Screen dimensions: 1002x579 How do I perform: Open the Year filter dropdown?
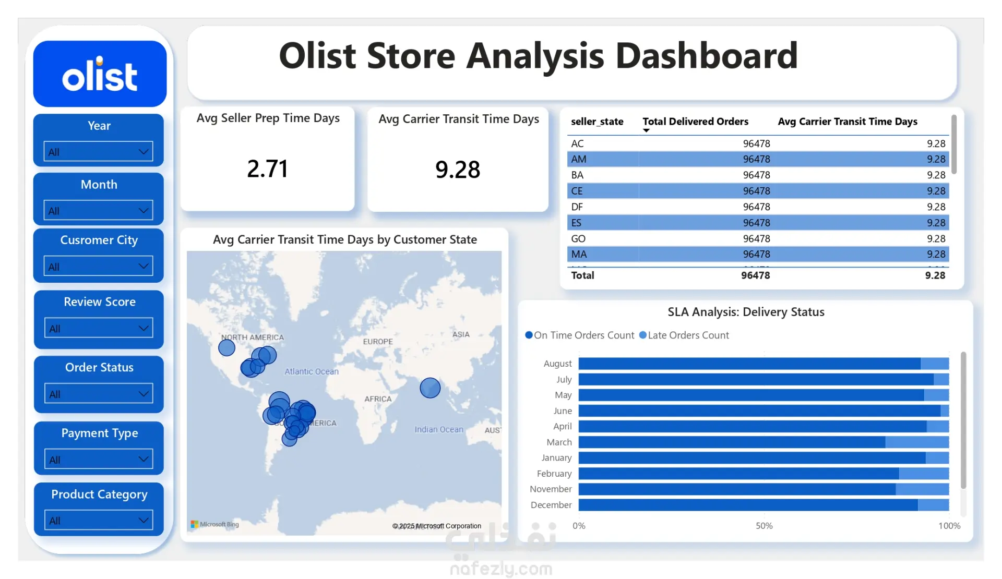pyautogui.click(x=98, y=152)
